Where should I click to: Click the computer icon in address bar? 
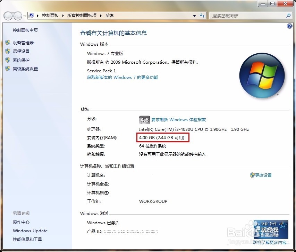(31, 16)
